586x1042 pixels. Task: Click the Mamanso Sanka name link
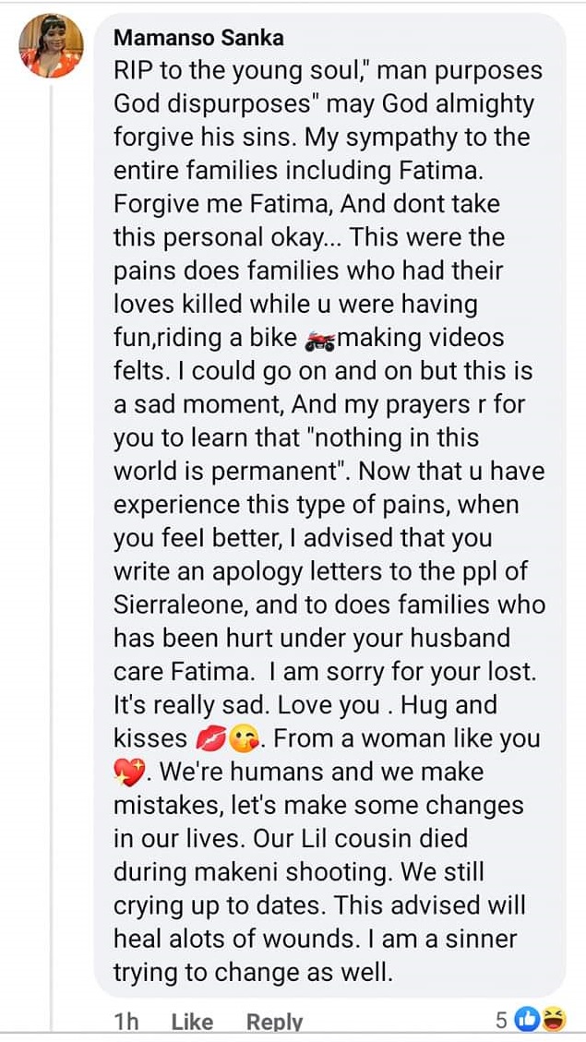click(x=198, y=38)
